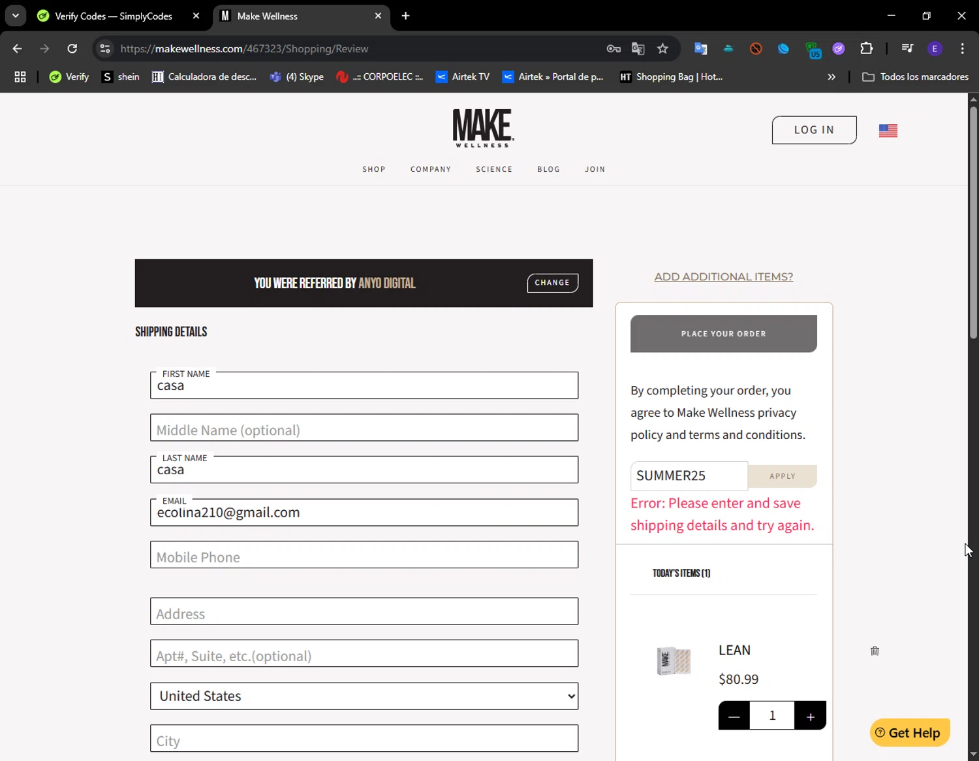Screen dimensions: 979x761
Task: Open the extensions puzzle icon
Action: (x=867, y=48)
